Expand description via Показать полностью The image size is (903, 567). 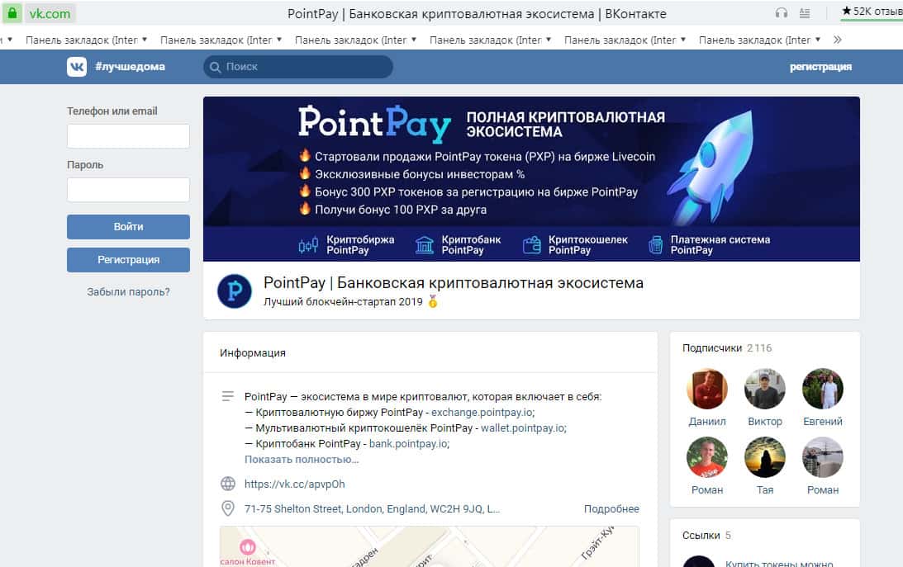coord(302,460)
